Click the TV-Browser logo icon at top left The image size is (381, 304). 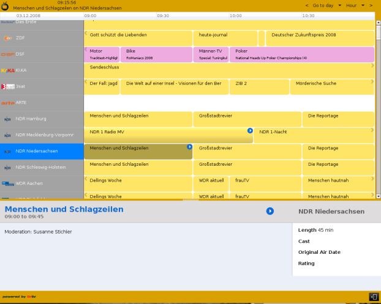(x=5, y=6)
